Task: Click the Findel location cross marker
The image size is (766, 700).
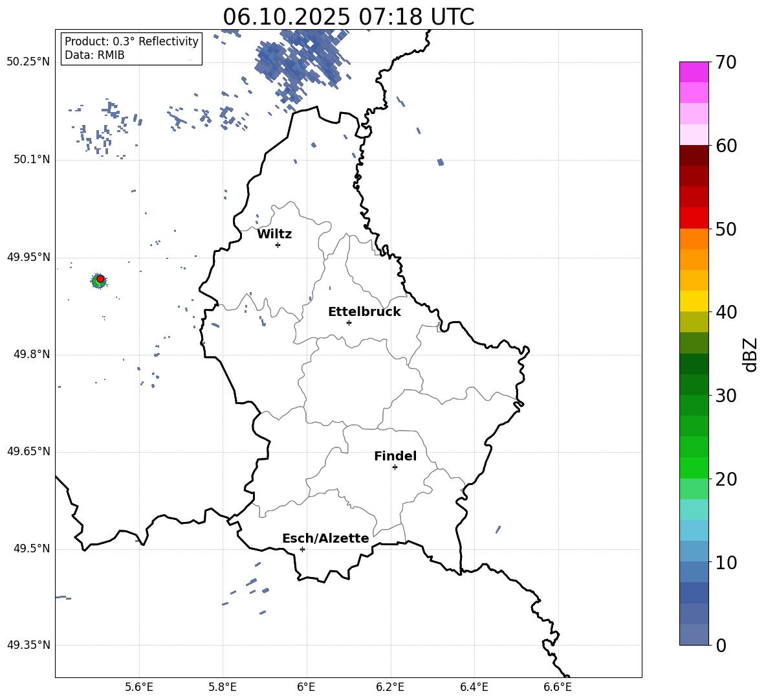Action: tap(395, 468)
